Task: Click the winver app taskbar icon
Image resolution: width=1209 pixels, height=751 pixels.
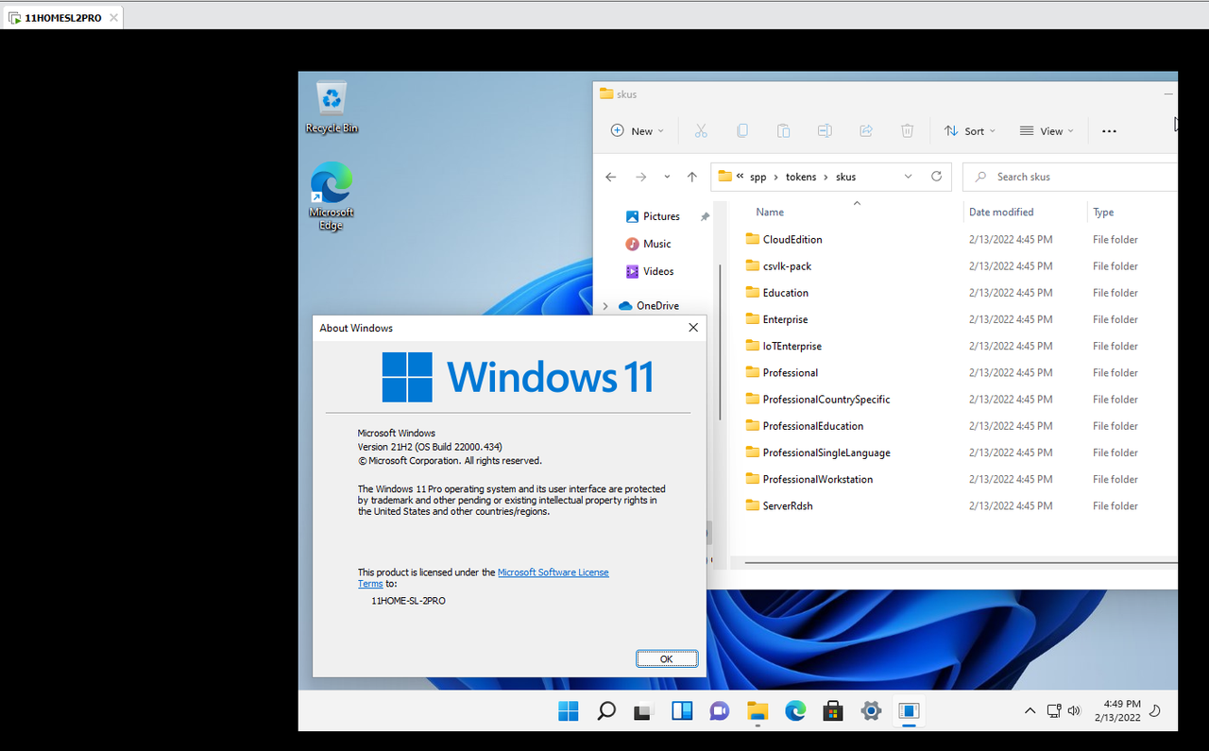Action: coord(909,711)
